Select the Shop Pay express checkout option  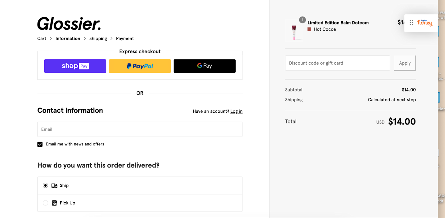pyautogui.click(x=75, y=66)
